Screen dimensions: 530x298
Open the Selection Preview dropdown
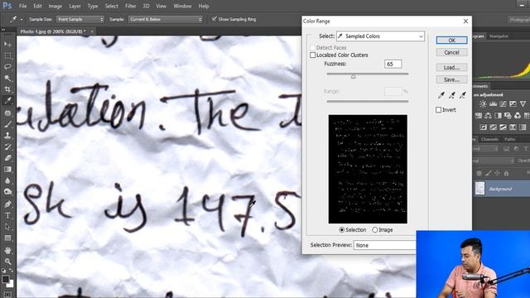(384, 245)
